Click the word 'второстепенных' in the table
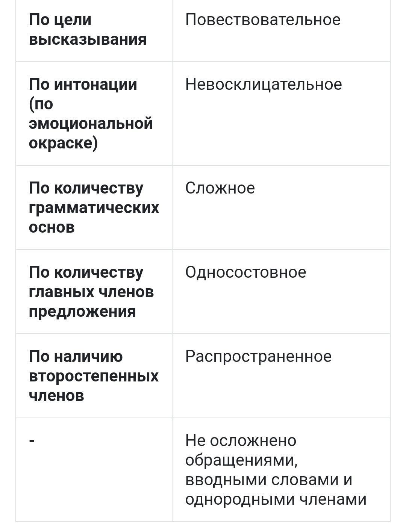This screenshot has height=525, width=406. point(94,376)
